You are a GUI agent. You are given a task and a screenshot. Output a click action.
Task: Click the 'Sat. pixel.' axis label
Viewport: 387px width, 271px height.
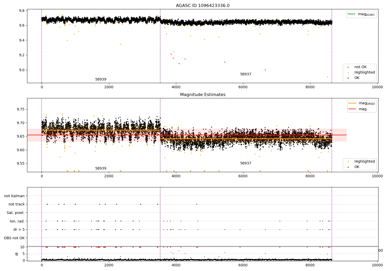[16, 213]
